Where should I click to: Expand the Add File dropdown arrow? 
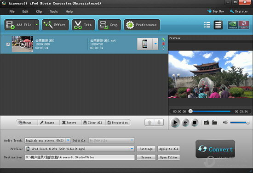[x=37, y=25]
